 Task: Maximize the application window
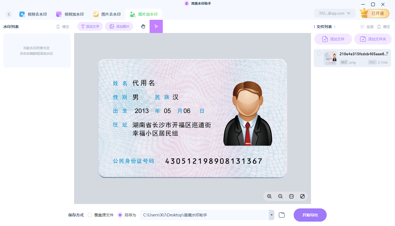[373, 4]
